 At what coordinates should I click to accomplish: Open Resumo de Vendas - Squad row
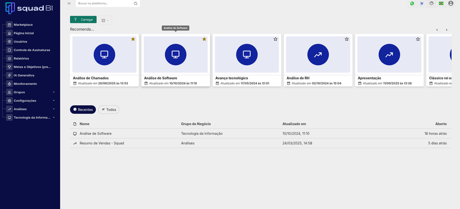102,143
